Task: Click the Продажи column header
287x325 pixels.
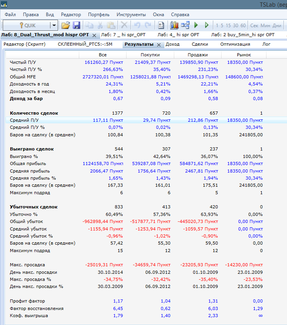Action: [198, 55]
